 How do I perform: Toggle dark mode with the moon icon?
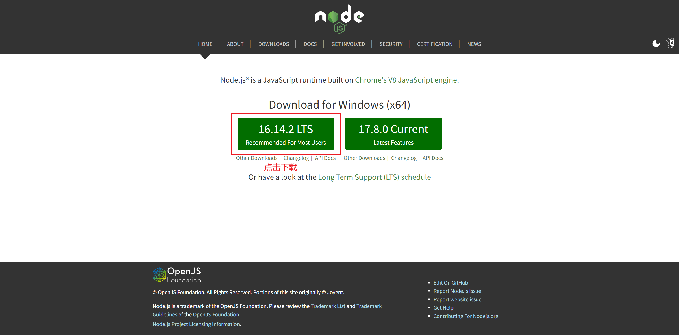coord(656,43)
